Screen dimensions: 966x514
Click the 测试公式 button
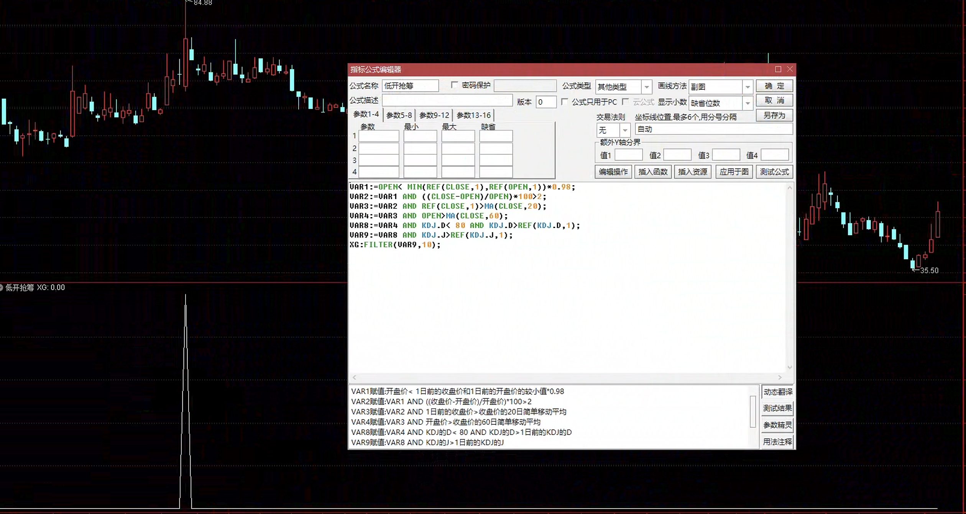click(x=774, y=172)
